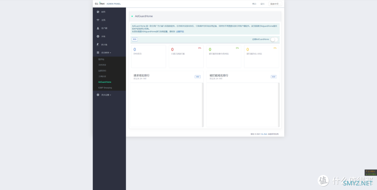Open 网络 Internet menu label

pyautogui.click(x=103, y=12)
